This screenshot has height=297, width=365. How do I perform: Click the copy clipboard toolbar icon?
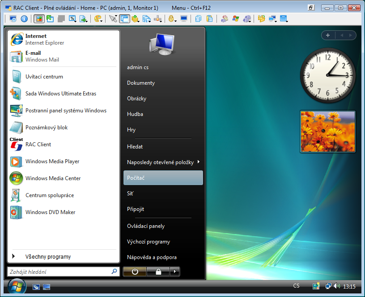[x=198, y=19]
